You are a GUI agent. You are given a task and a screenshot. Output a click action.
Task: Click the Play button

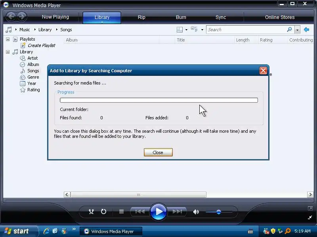[x=158, y=212]
